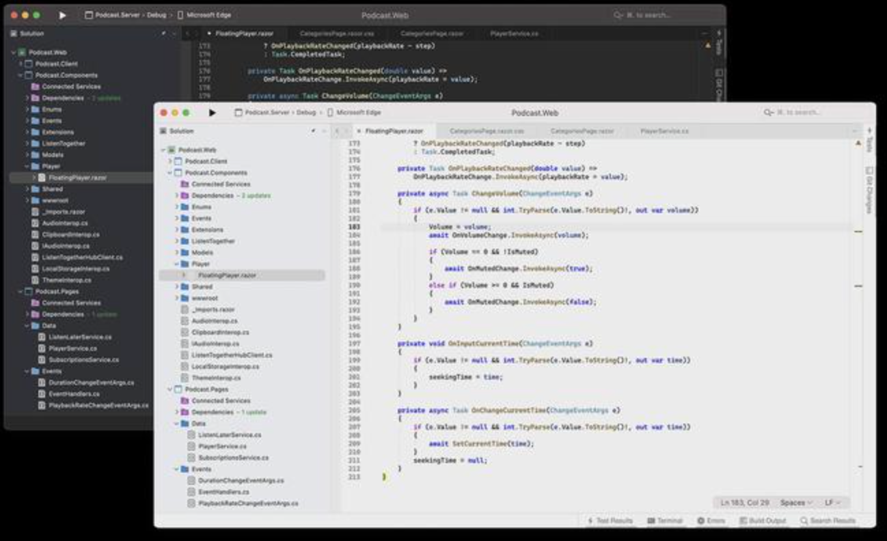This screenshot has height=541, width=887.
Task: Select EventHandlers.cs in light window tree
Action: (x=223, y=492)
